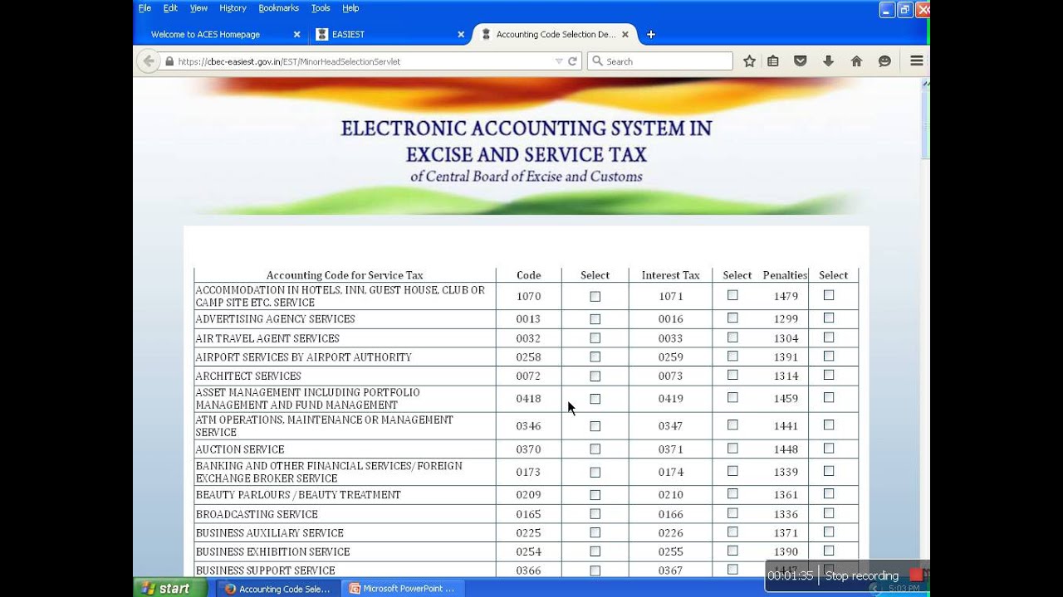The height and width of the screenshot is (597, 1063).
Task: Click the AIR TRAVEL AGENT SERVICES row text
Action: (x=267, y=338)
